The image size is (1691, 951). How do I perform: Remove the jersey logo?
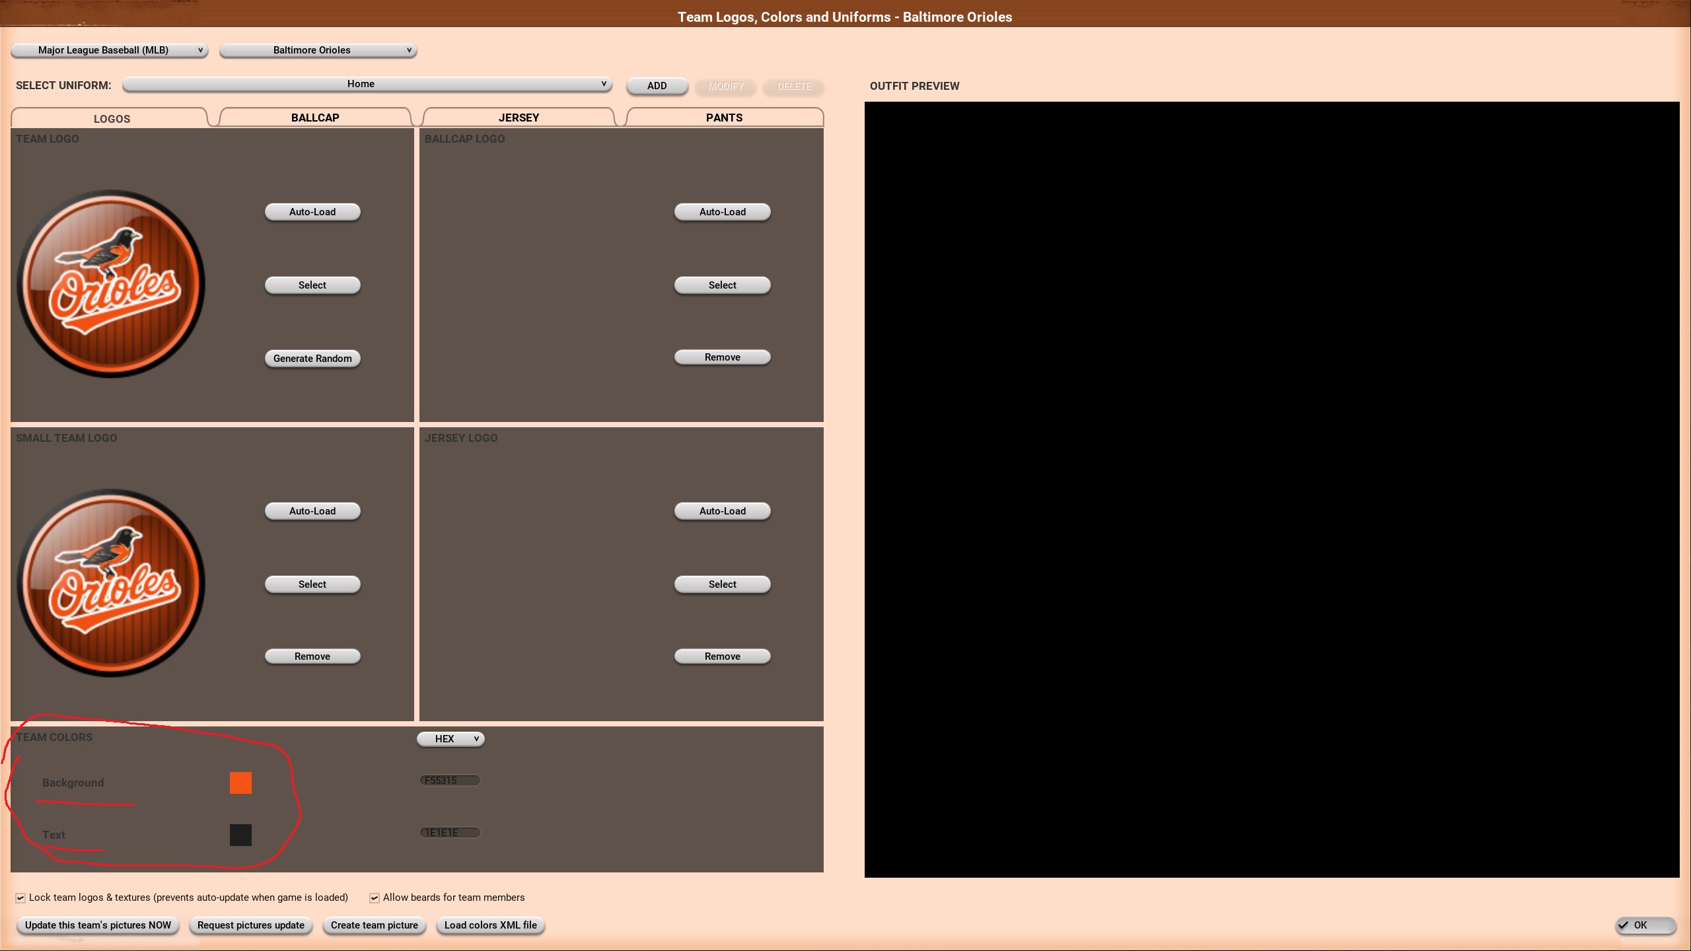click(722, 656)
